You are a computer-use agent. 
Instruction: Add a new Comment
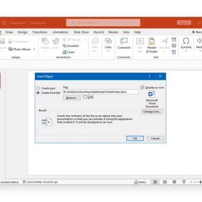pos(124,44)
